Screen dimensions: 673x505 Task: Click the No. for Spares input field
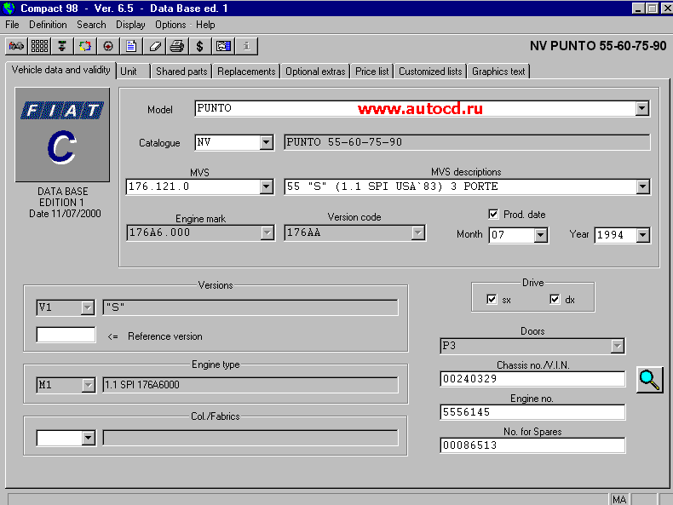[532, 445]
